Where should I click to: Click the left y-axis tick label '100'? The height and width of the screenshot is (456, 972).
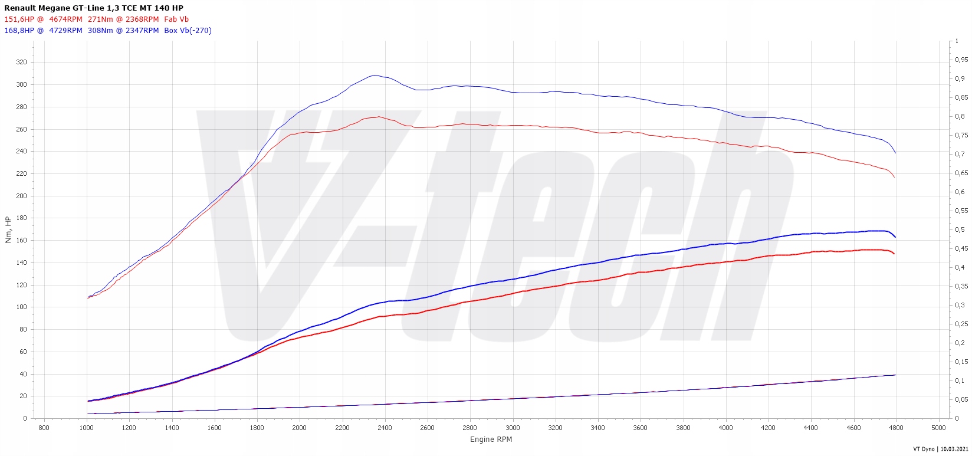click(21, 307)
